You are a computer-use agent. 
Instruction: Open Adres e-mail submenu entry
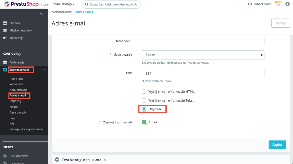coord(18,96)
